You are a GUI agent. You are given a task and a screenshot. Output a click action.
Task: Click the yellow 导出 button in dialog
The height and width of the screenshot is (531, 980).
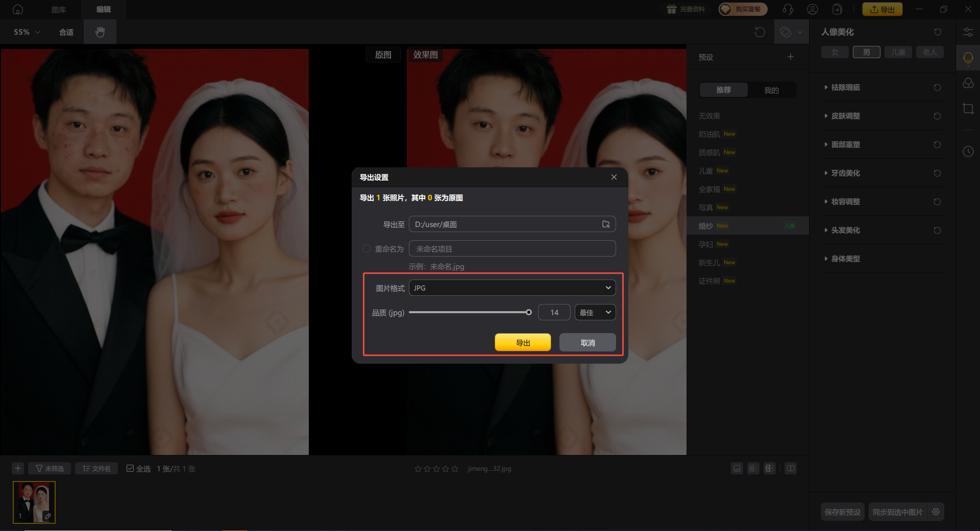pos(523,342)
